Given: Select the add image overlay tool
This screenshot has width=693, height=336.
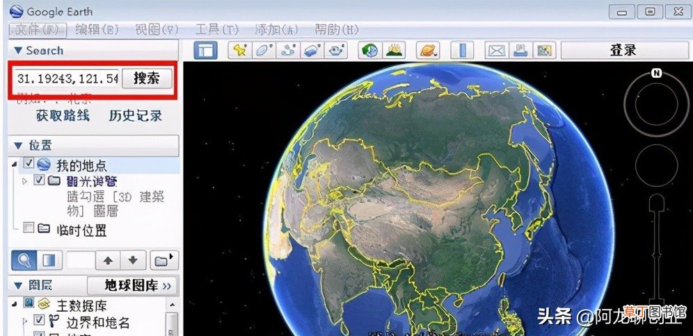Looking at the screenshot, I should point(312,51).
